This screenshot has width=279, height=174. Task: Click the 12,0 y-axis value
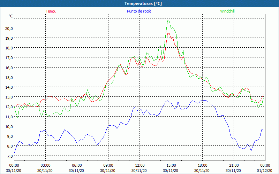click(9, 107)
